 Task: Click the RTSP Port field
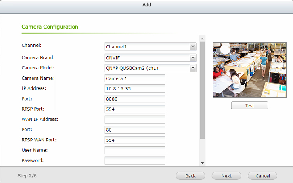135,109
